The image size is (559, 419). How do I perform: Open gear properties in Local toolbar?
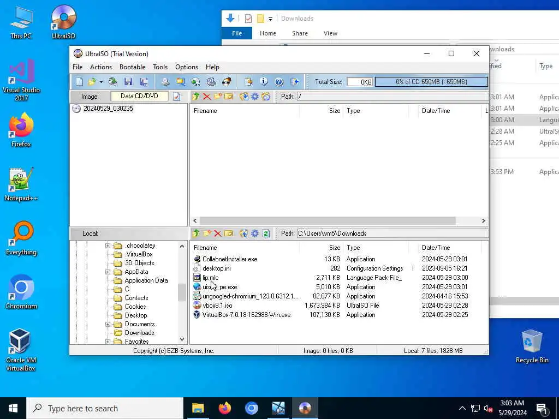(x=255, y=234)
